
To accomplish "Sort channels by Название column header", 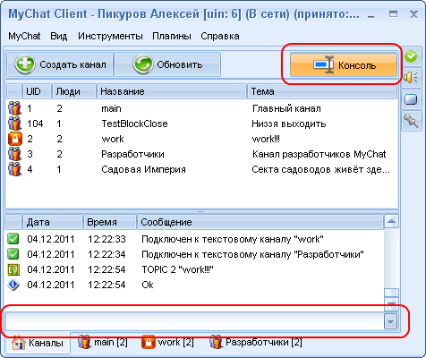I will [172, 91].
